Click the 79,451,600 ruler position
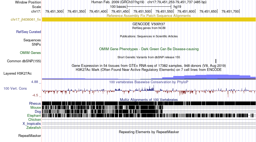This screenshot has width=256, height=142. [186, 11]
